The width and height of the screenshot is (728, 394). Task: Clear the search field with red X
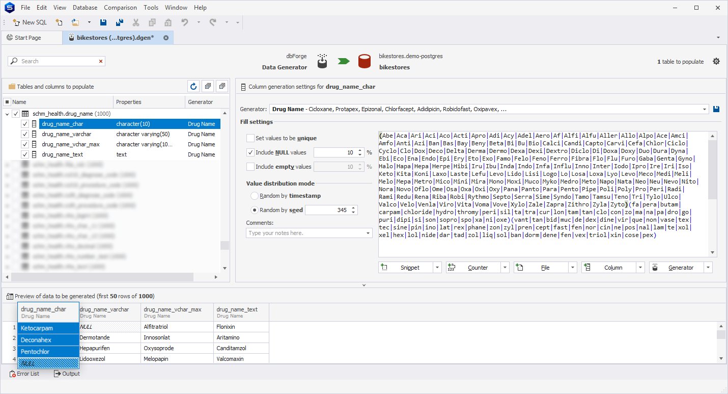click(101, 61)
